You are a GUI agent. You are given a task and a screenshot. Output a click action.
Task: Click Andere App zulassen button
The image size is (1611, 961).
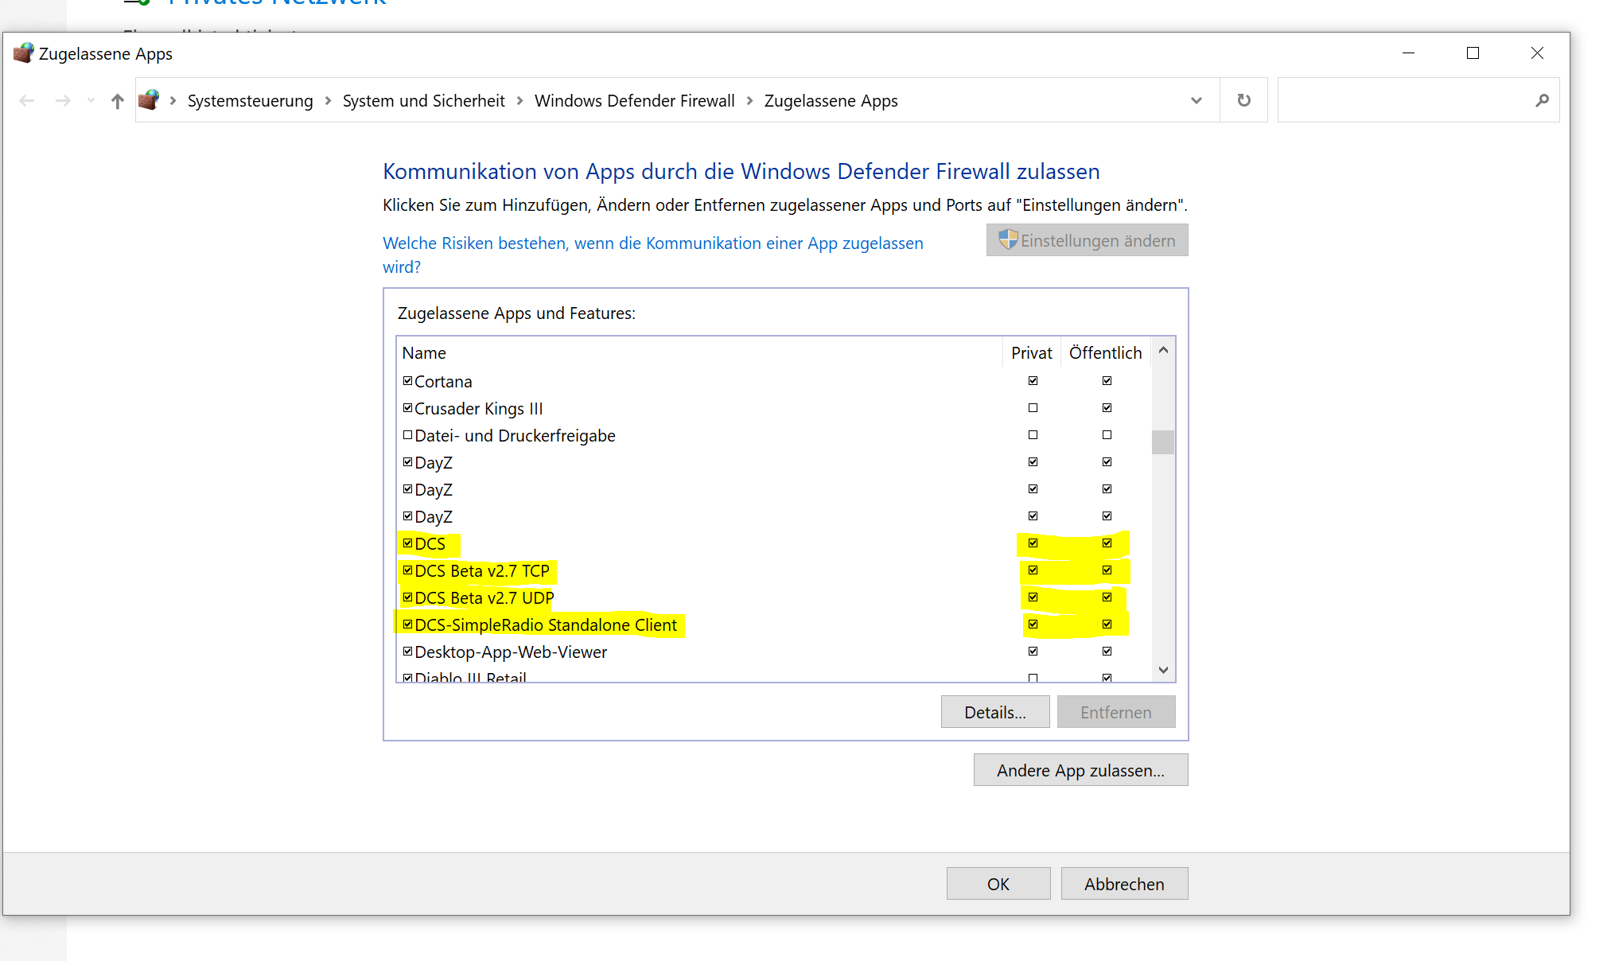tap(1081, 770)
